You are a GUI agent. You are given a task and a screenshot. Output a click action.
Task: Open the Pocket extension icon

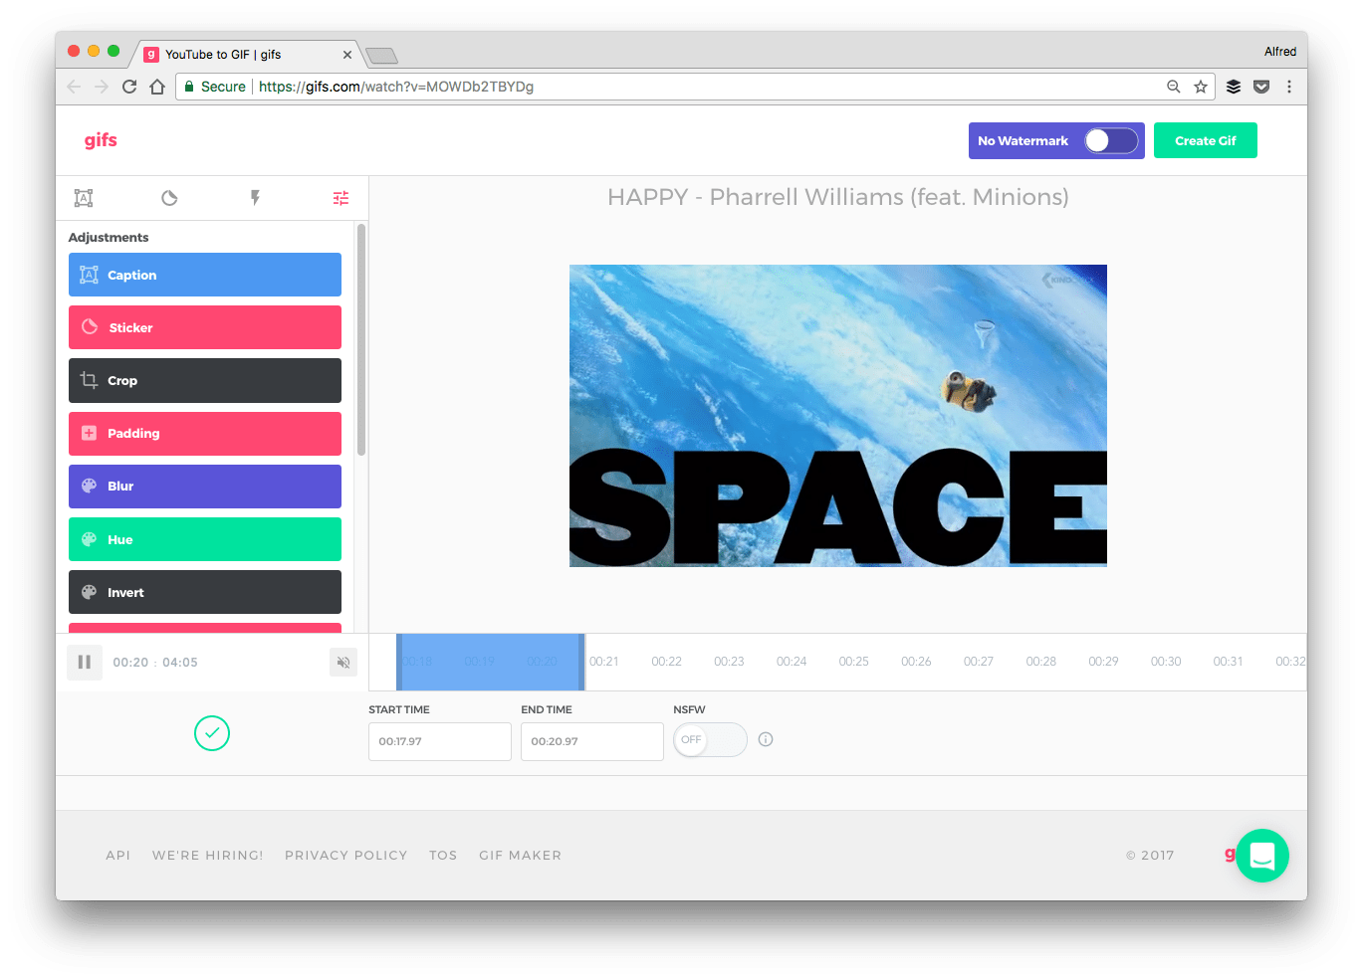tap(1261, 87)
